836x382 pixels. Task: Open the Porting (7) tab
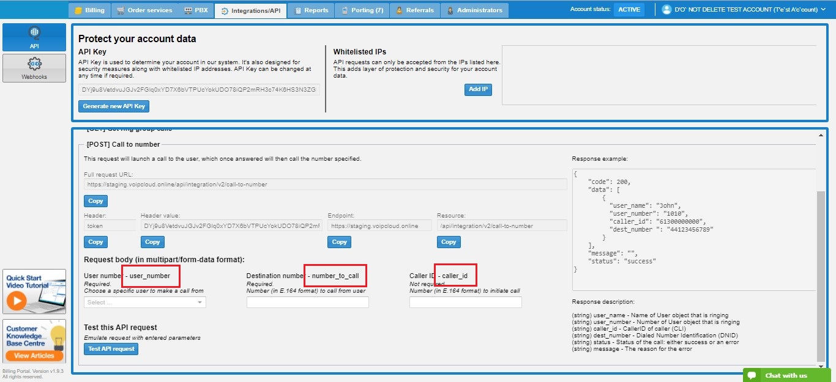(x=363, y=10)
